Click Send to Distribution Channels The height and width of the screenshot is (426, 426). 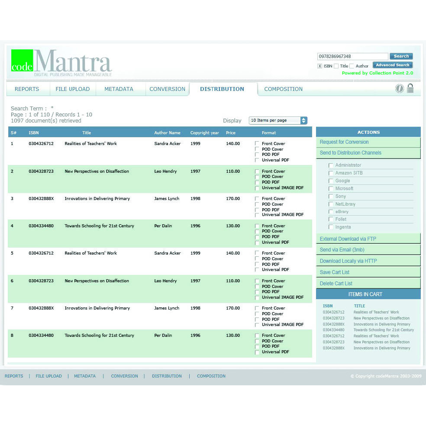368,153
